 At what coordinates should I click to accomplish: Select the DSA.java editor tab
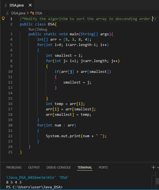coord(17,5)
